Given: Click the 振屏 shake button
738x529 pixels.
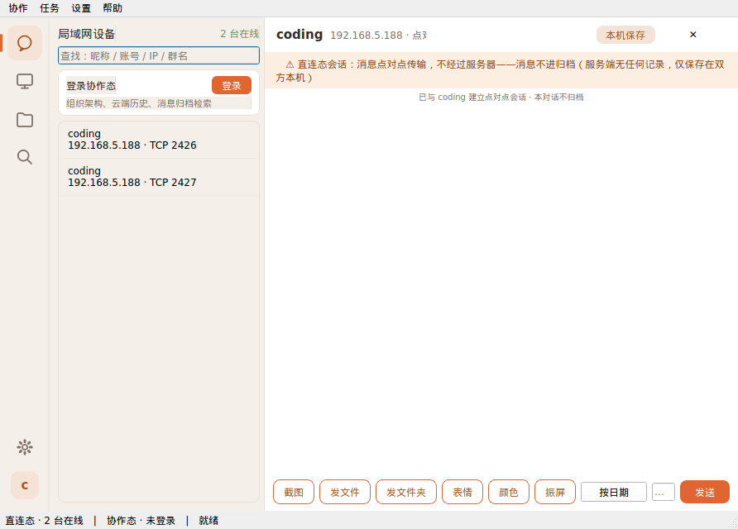Looking at the screenshot, I should [555, 492].
